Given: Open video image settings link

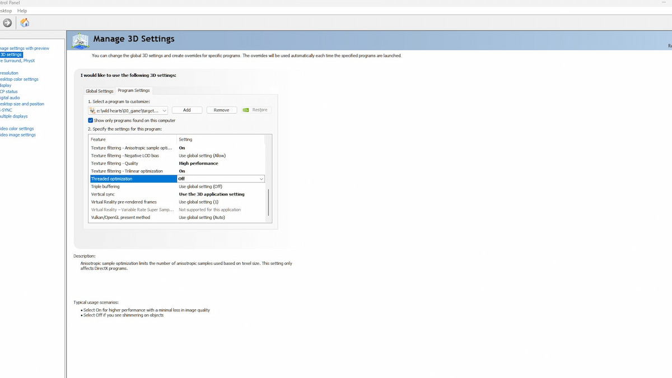Looking at the screenshot, I should [18, 135].
